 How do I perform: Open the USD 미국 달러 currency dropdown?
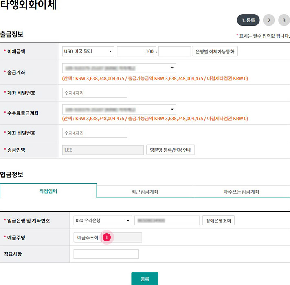coord(88,51)
